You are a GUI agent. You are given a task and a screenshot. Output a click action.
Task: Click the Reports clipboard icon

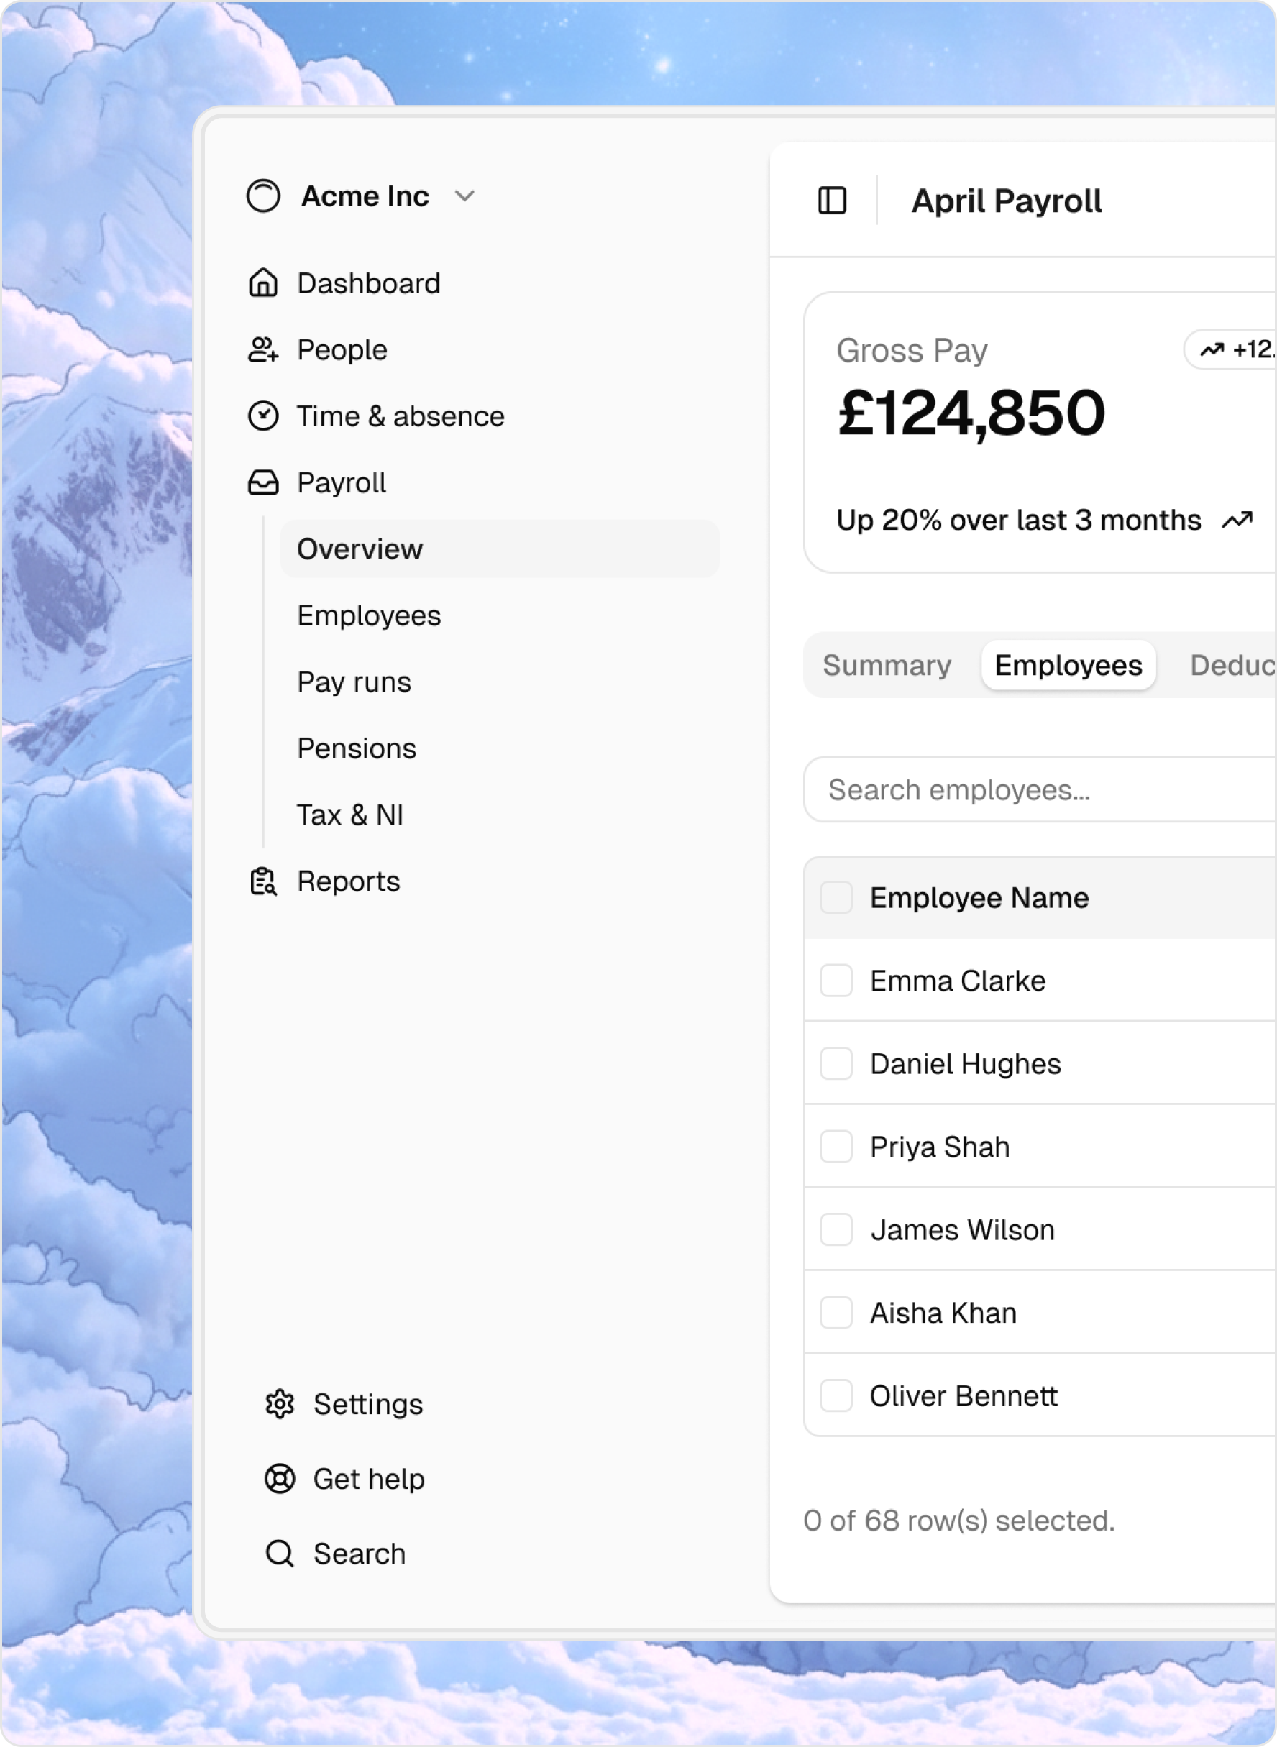[x=263, y=881]
